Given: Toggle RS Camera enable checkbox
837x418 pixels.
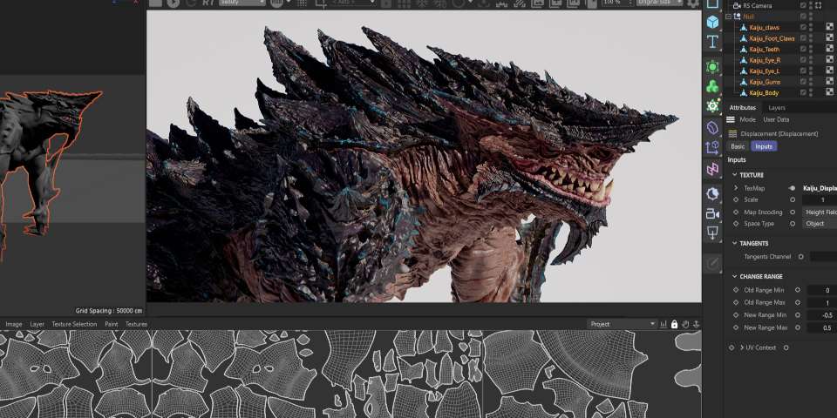Looking at the screenshot, I should coord(803,5).
